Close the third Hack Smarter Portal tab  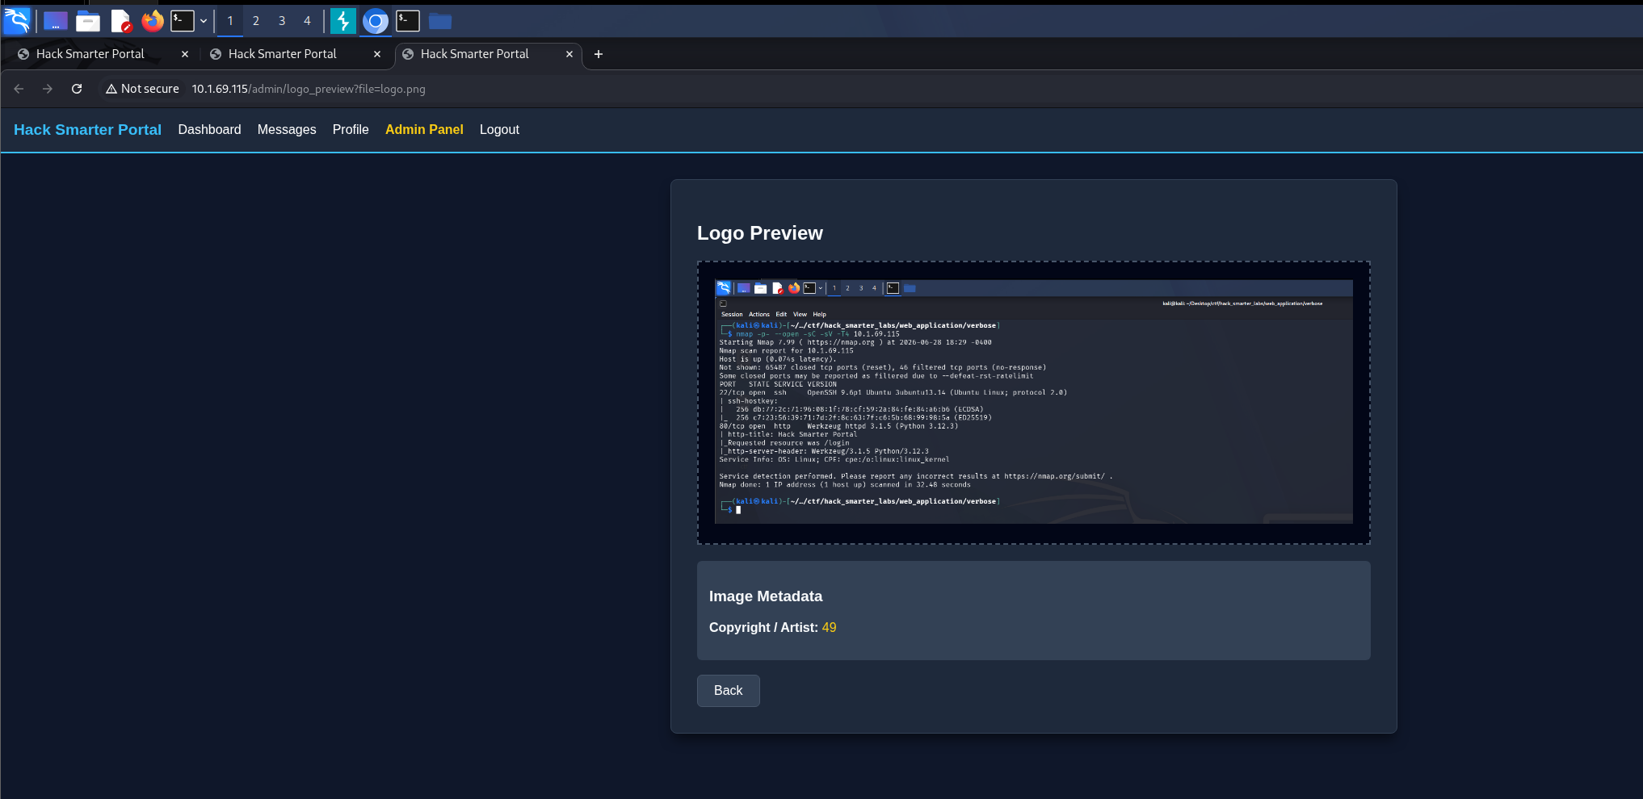[x=569, y=54]
